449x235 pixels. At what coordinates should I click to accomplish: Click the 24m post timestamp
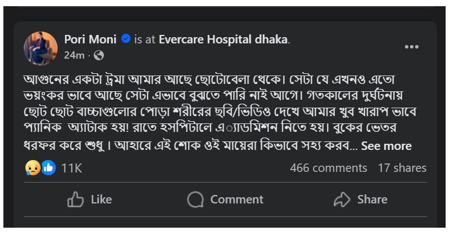(x=74, y=55)
